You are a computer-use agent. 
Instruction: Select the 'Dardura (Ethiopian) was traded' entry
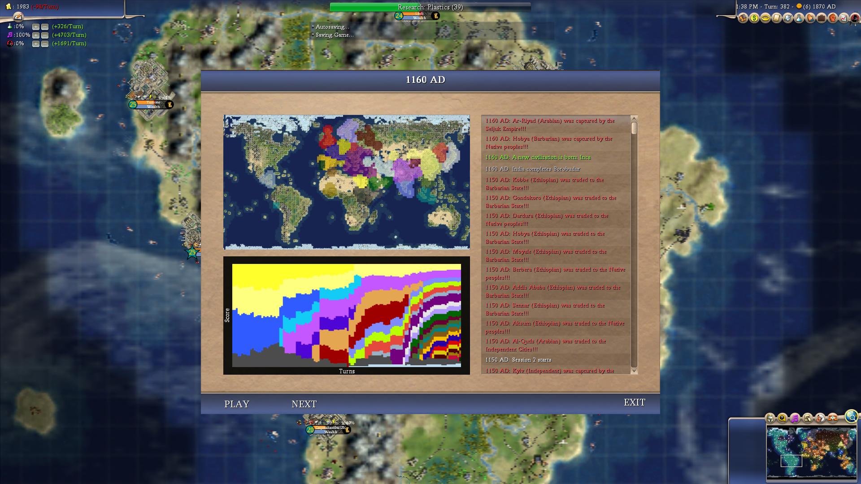tap(555, 220)
